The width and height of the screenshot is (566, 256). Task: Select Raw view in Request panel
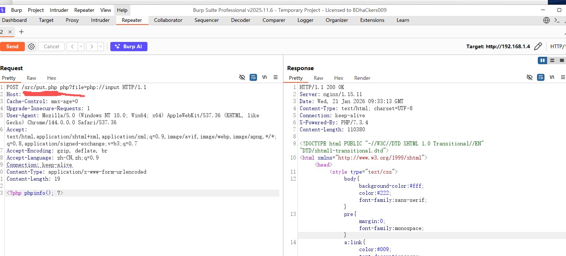[x=31, y=78]
